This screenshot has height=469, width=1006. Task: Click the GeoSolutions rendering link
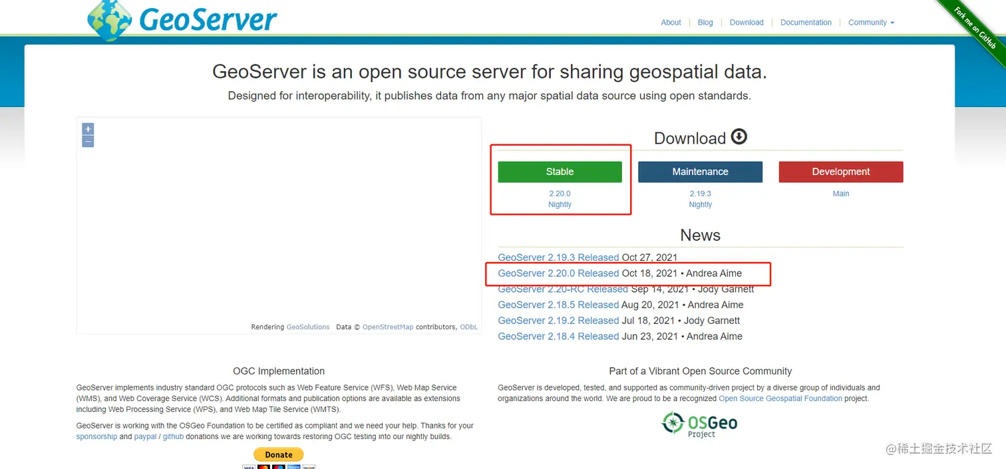(308, 327)
